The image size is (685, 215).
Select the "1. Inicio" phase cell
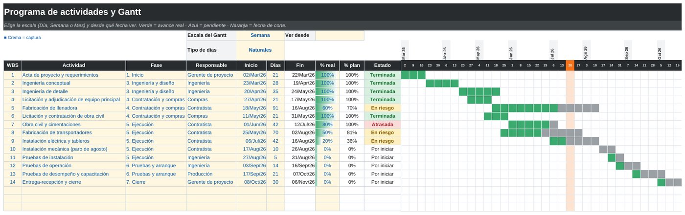(x=156, y=75)
